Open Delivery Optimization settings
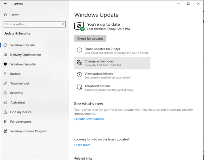The width and height of the screenshot is (204, 160). pyautogui.click(x=26, y=55)
